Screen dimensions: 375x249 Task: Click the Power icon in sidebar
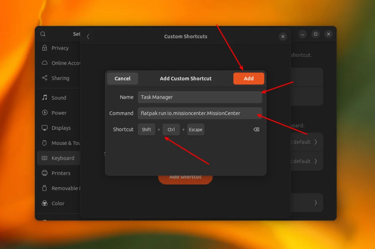pos(44,113)
